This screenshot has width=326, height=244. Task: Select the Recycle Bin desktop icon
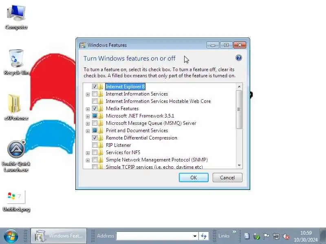point(16,62)
